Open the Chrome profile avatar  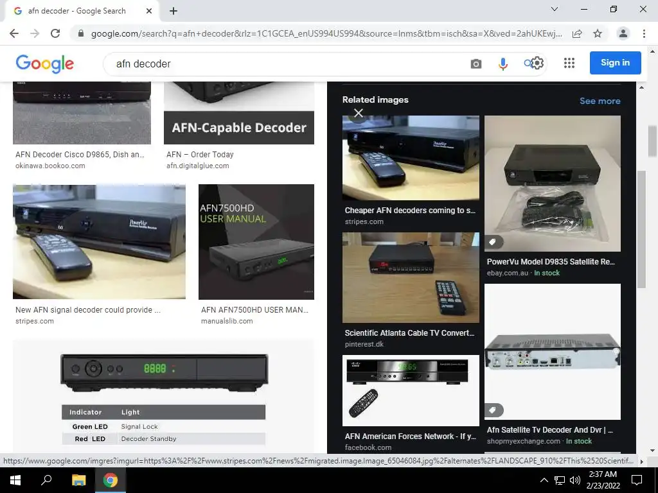pos(623,33)
